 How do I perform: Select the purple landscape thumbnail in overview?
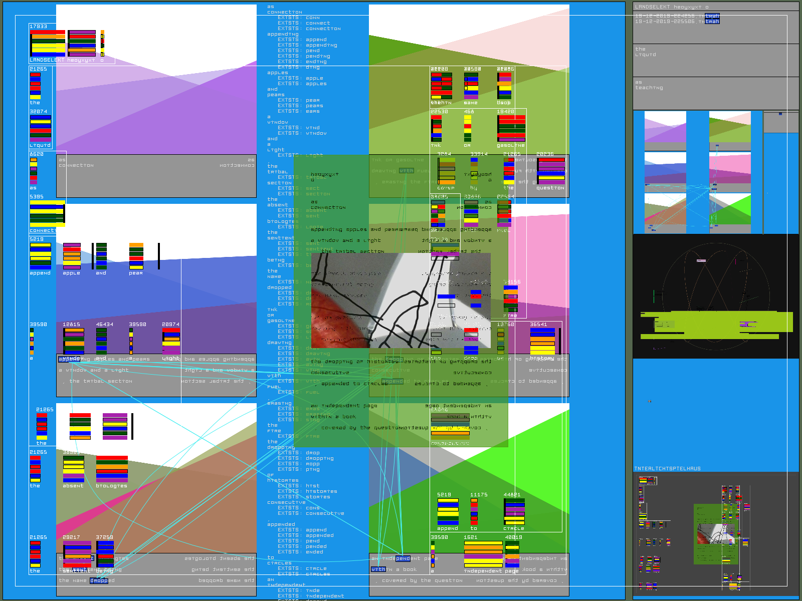[x=665, y=130]
